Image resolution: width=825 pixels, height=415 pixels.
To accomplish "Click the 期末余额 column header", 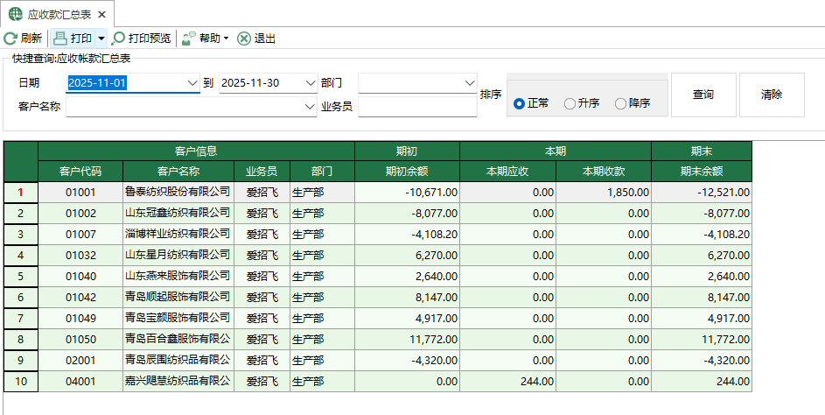I will click(702, 171).
